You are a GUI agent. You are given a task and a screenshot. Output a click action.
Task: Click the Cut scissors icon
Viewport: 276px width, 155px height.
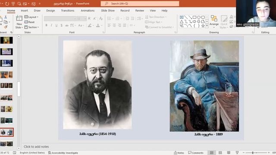click(x=6, y=17)
